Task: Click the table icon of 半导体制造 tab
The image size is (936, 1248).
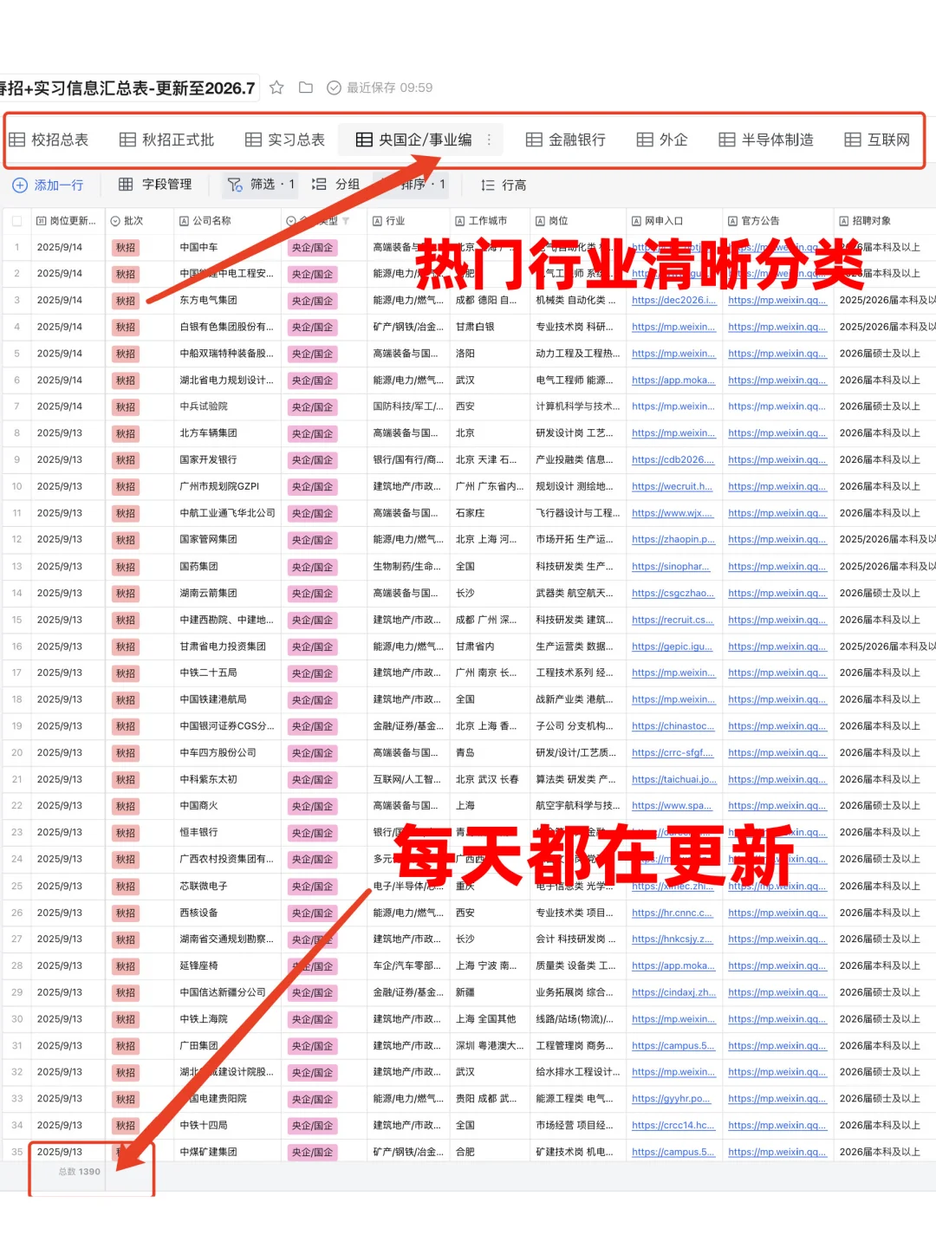Action: point(727,140)
